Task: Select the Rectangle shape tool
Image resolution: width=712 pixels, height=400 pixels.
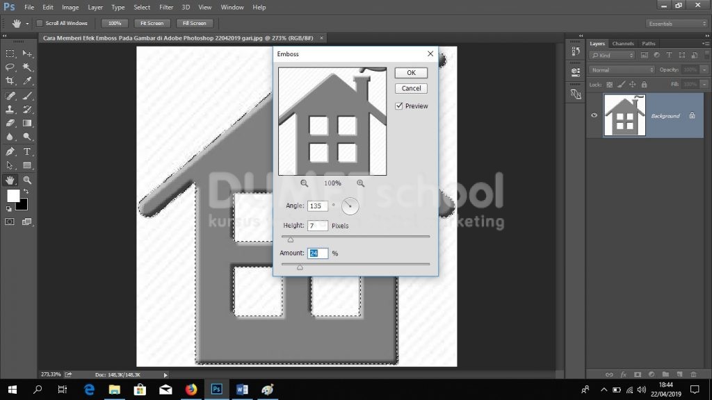Action: [x=27, y=165]
